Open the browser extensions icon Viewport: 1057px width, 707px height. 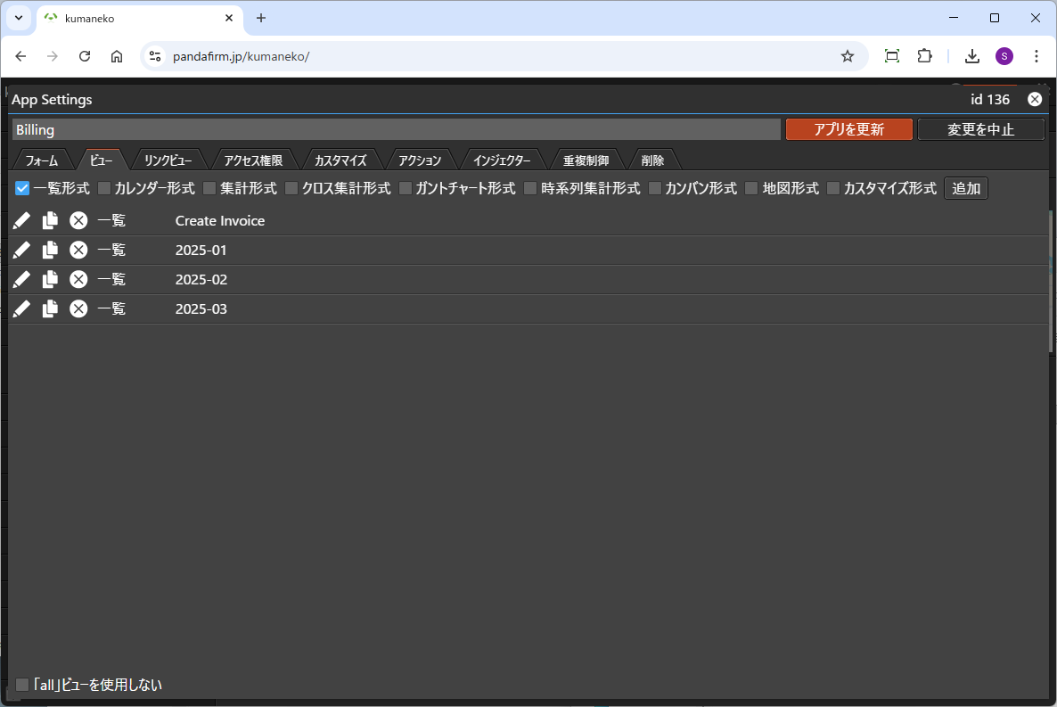pyautogui.click(x=925, y=56)
